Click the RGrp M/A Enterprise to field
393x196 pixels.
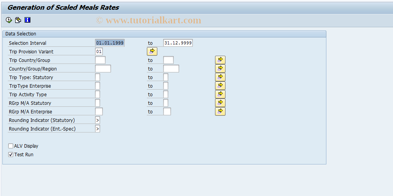coord(167,111)
